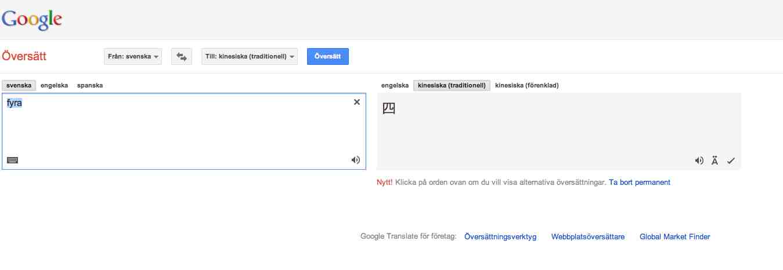Open the Till: kinesiska (traditionell) dropdown

pyautogui.click(x=250, y=57)
